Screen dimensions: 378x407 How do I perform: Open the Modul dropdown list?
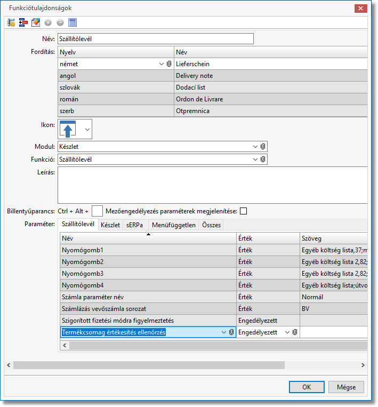coord(255,146)
